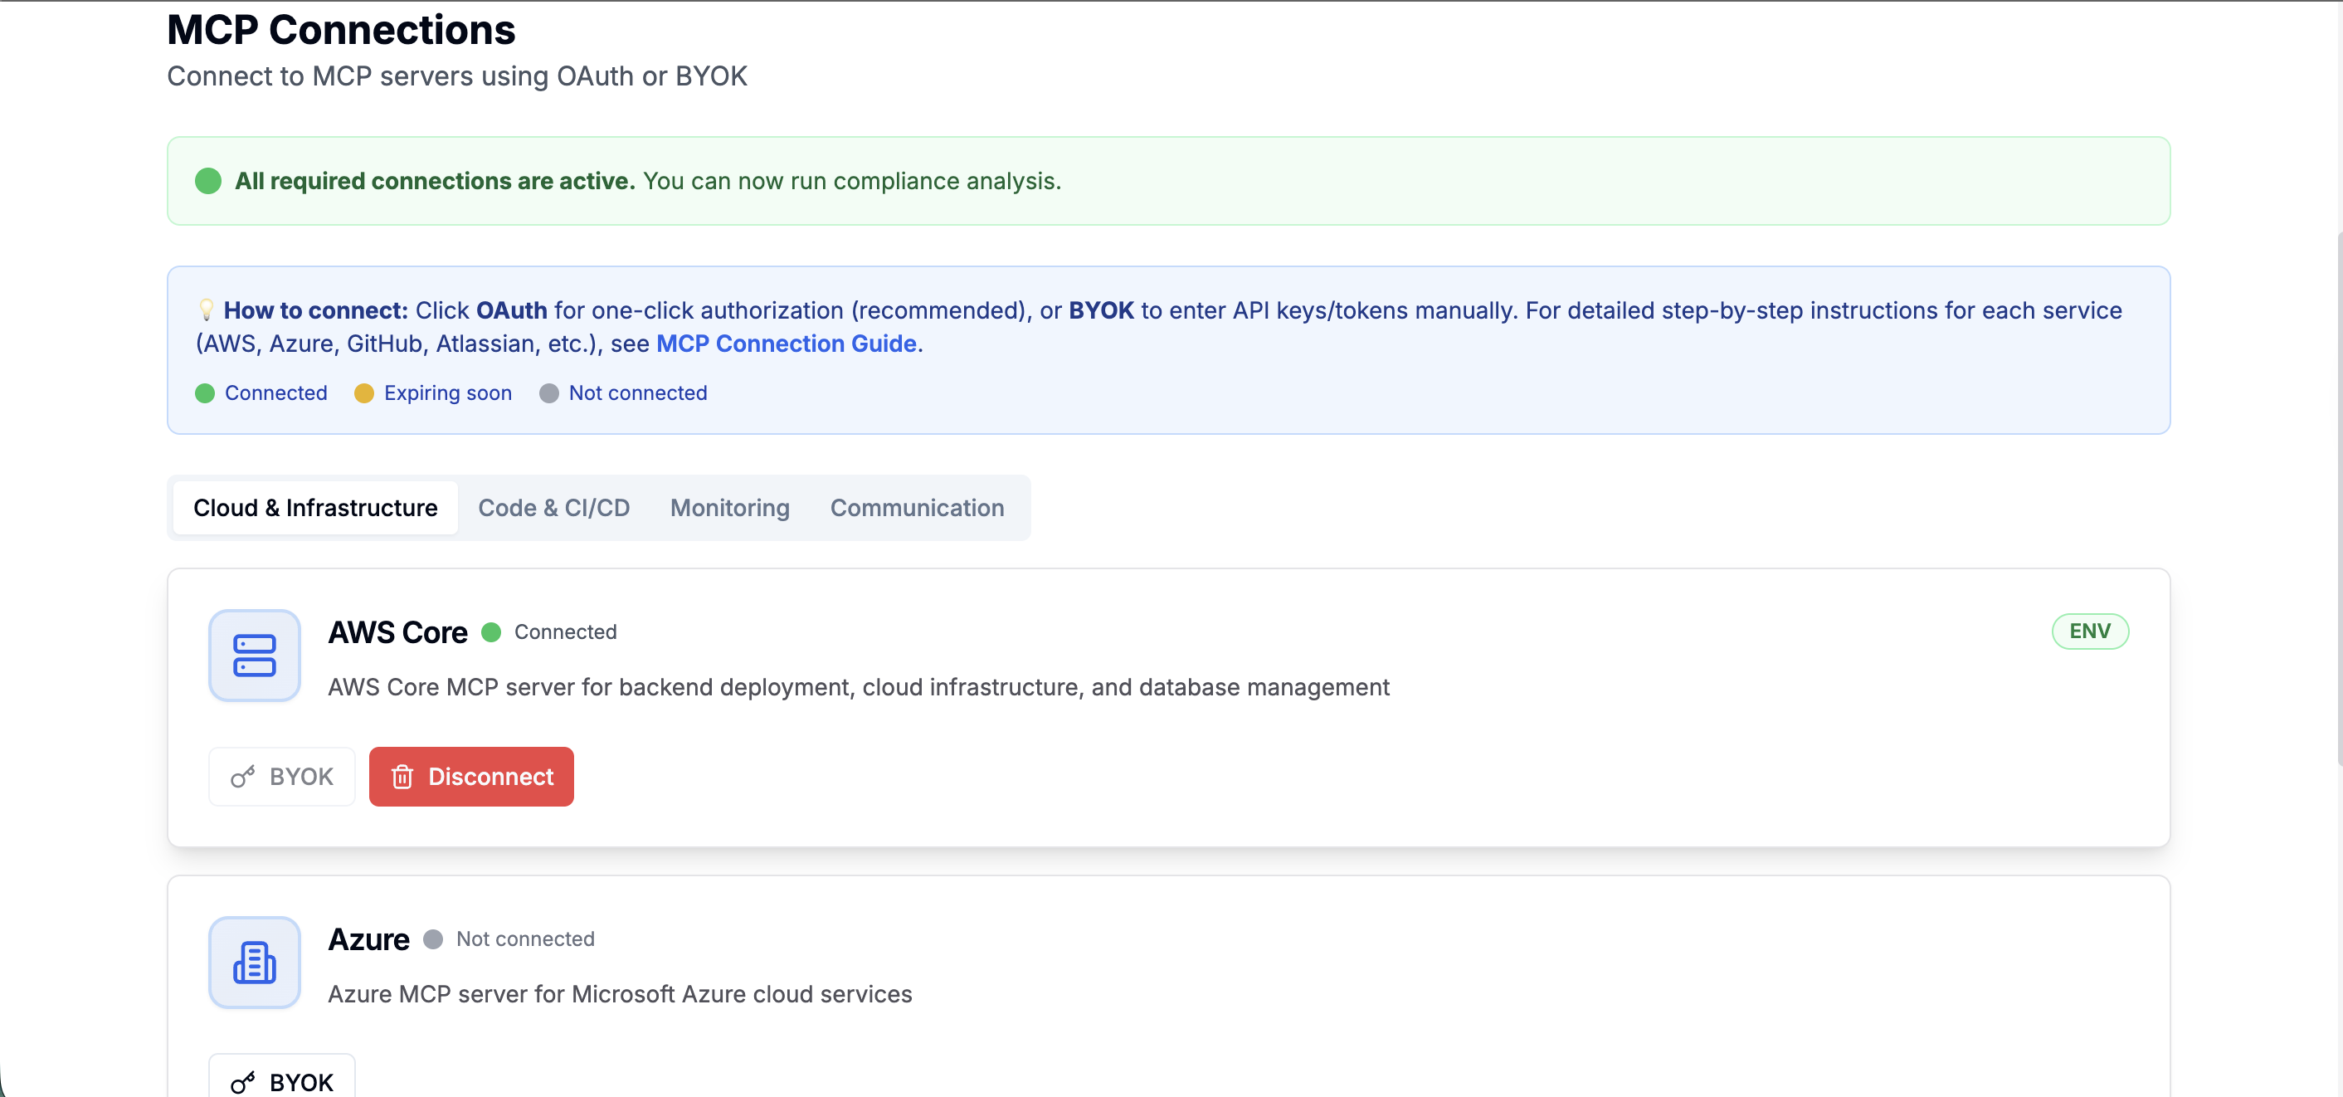Open the Monitoring tab
The width and height of the screenshot is (2343, 1097).
click(729, 508)
